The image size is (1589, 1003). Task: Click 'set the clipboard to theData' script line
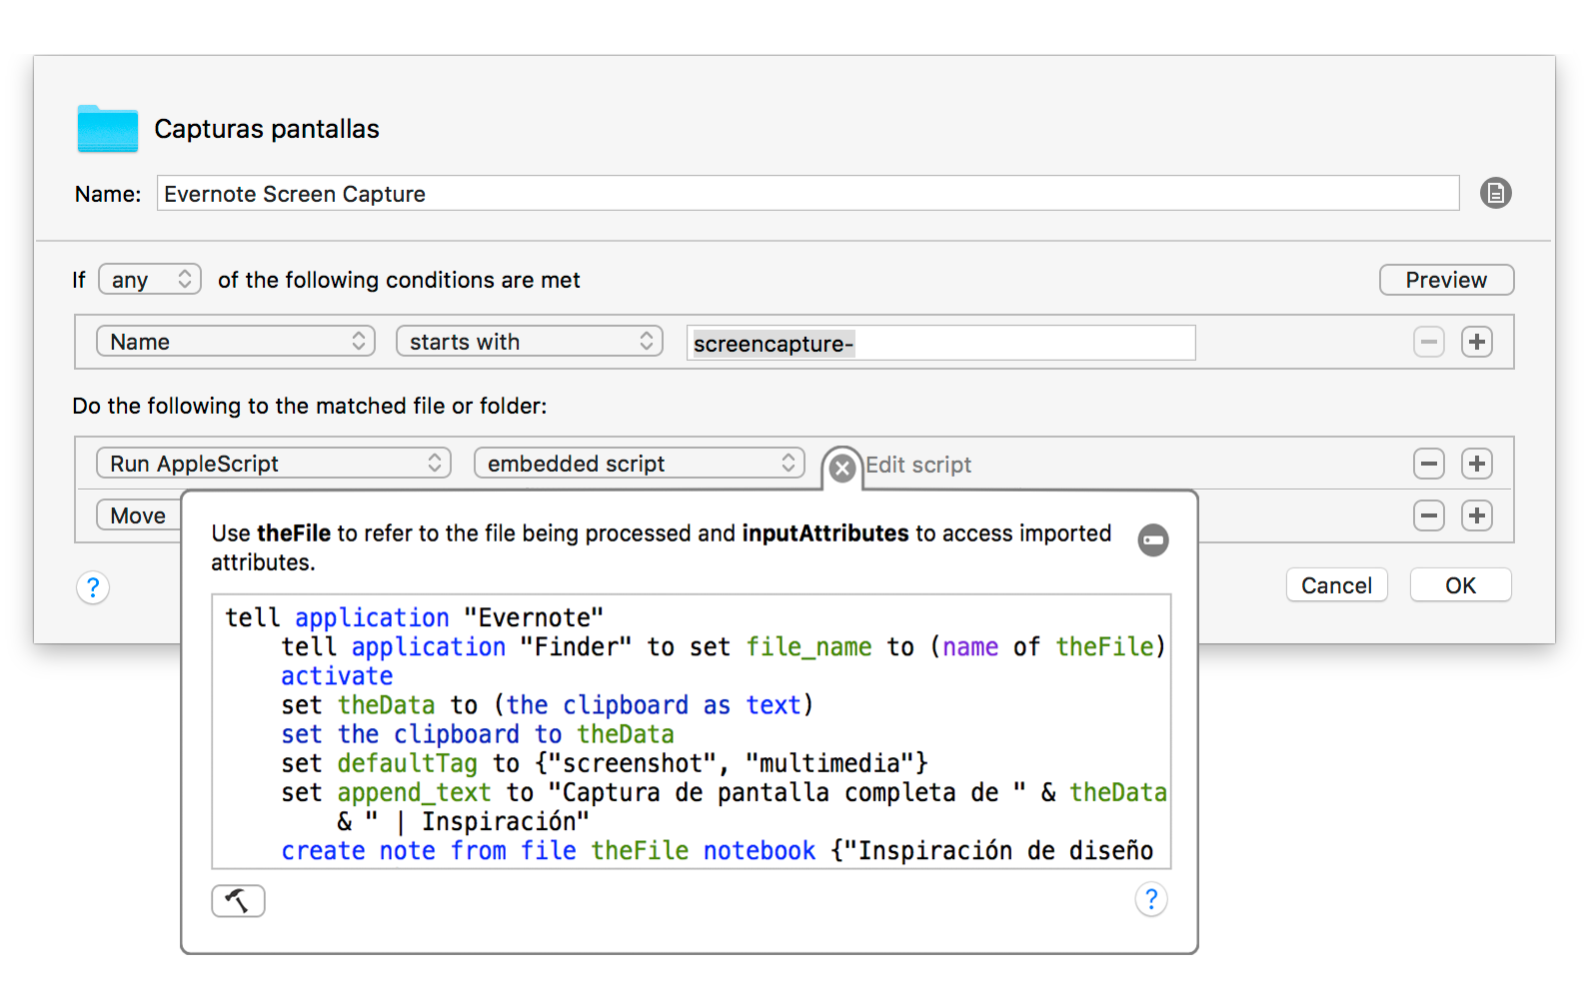[x=478, y=734]
